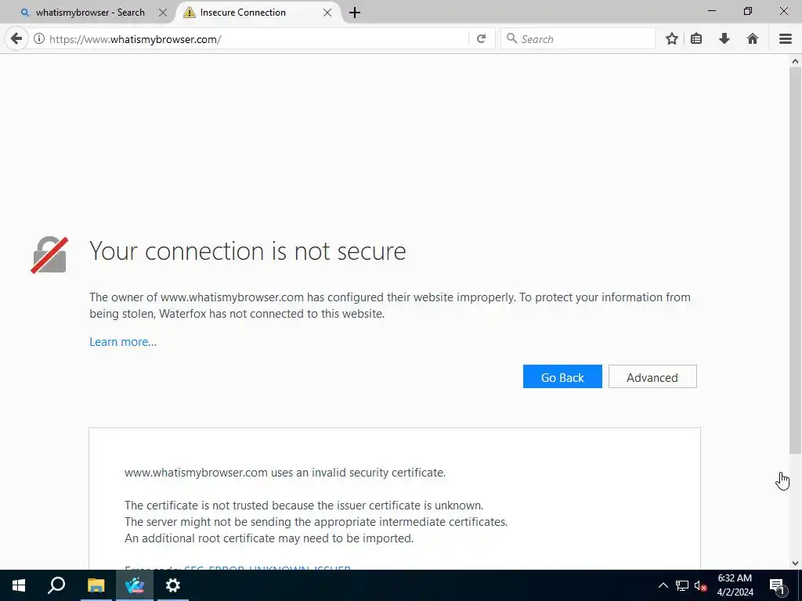Click the scrollbar up arrow
Image resolution: width=802 pixels, height=601 pixels.
coord(795,61)
